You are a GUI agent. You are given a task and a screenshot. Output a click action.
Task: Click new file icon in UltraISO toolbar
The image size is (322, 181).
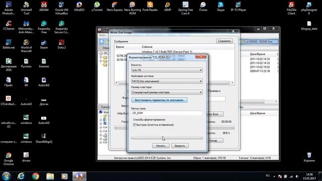pyautogui.click(x=102, y=42)
